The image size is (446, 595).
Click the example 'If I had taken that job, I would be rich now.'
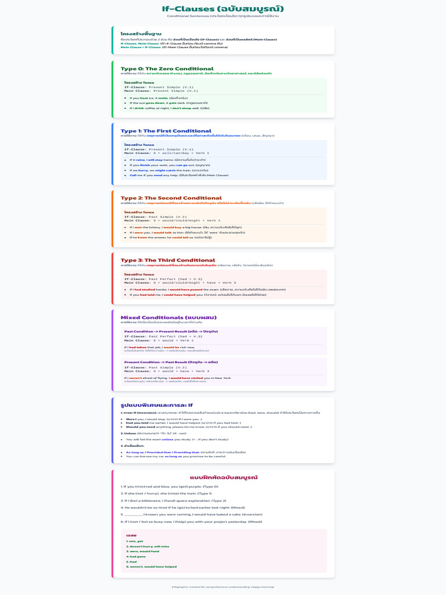(x=159, y=347)
